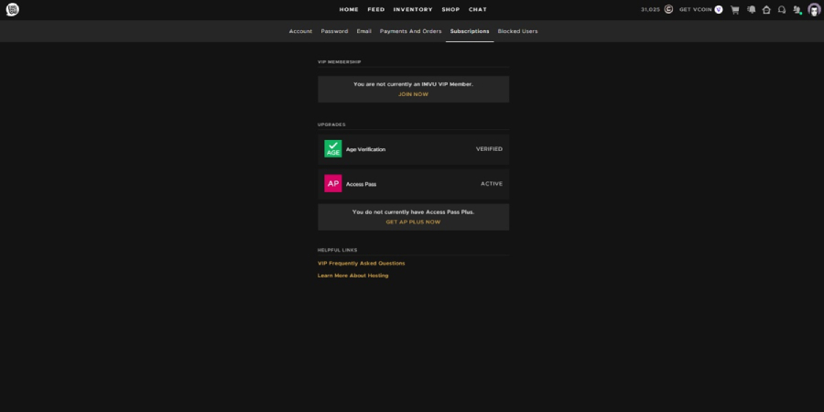This screenshot has height=412, width=824.
Task: Click the pink AP Access Pass badge
Action: (x=333, y=183)
